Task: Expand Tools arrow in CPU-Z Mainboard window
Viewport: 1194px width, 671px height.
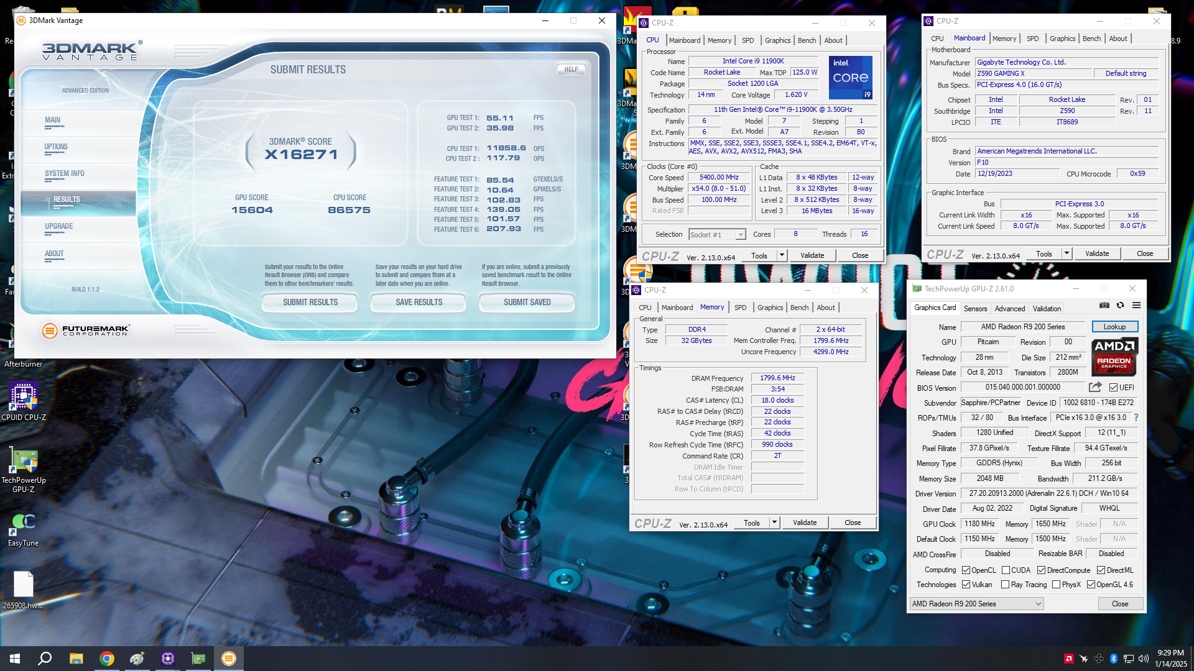Action: click(x=1067, y=253)
